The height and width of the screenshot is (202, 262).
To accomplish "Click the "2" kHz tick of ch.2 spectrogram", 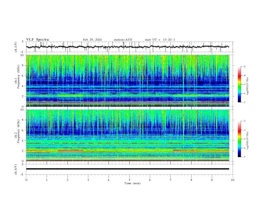I will pos(23,151).
